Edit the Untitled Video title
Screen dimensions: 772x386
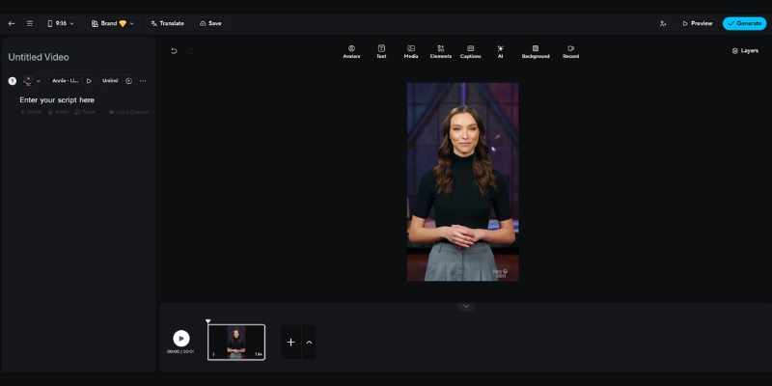pos(39,57)
